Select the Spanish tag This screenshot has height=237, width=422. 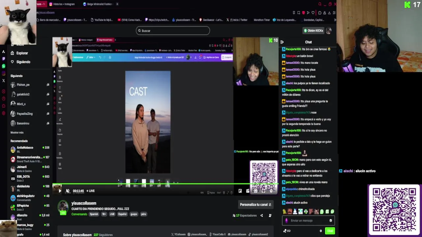point(94,214)
